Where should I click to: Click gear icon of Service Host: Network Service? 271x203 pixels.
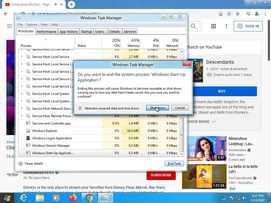click(x=28, y=108)
